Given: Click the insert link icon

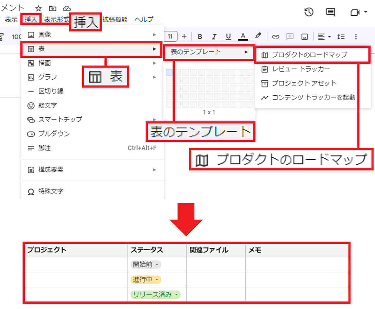Looking at the screenshot, I should 275,37.
